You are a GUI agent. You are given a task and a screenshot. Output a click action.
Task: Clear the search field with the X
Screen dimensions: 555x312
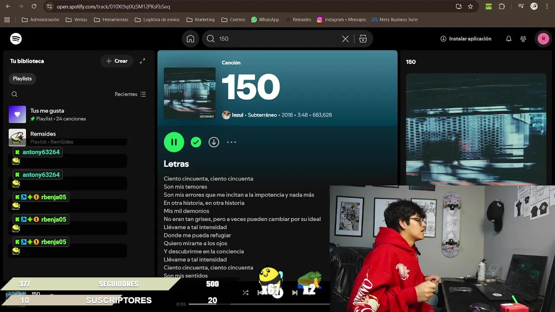345,39
